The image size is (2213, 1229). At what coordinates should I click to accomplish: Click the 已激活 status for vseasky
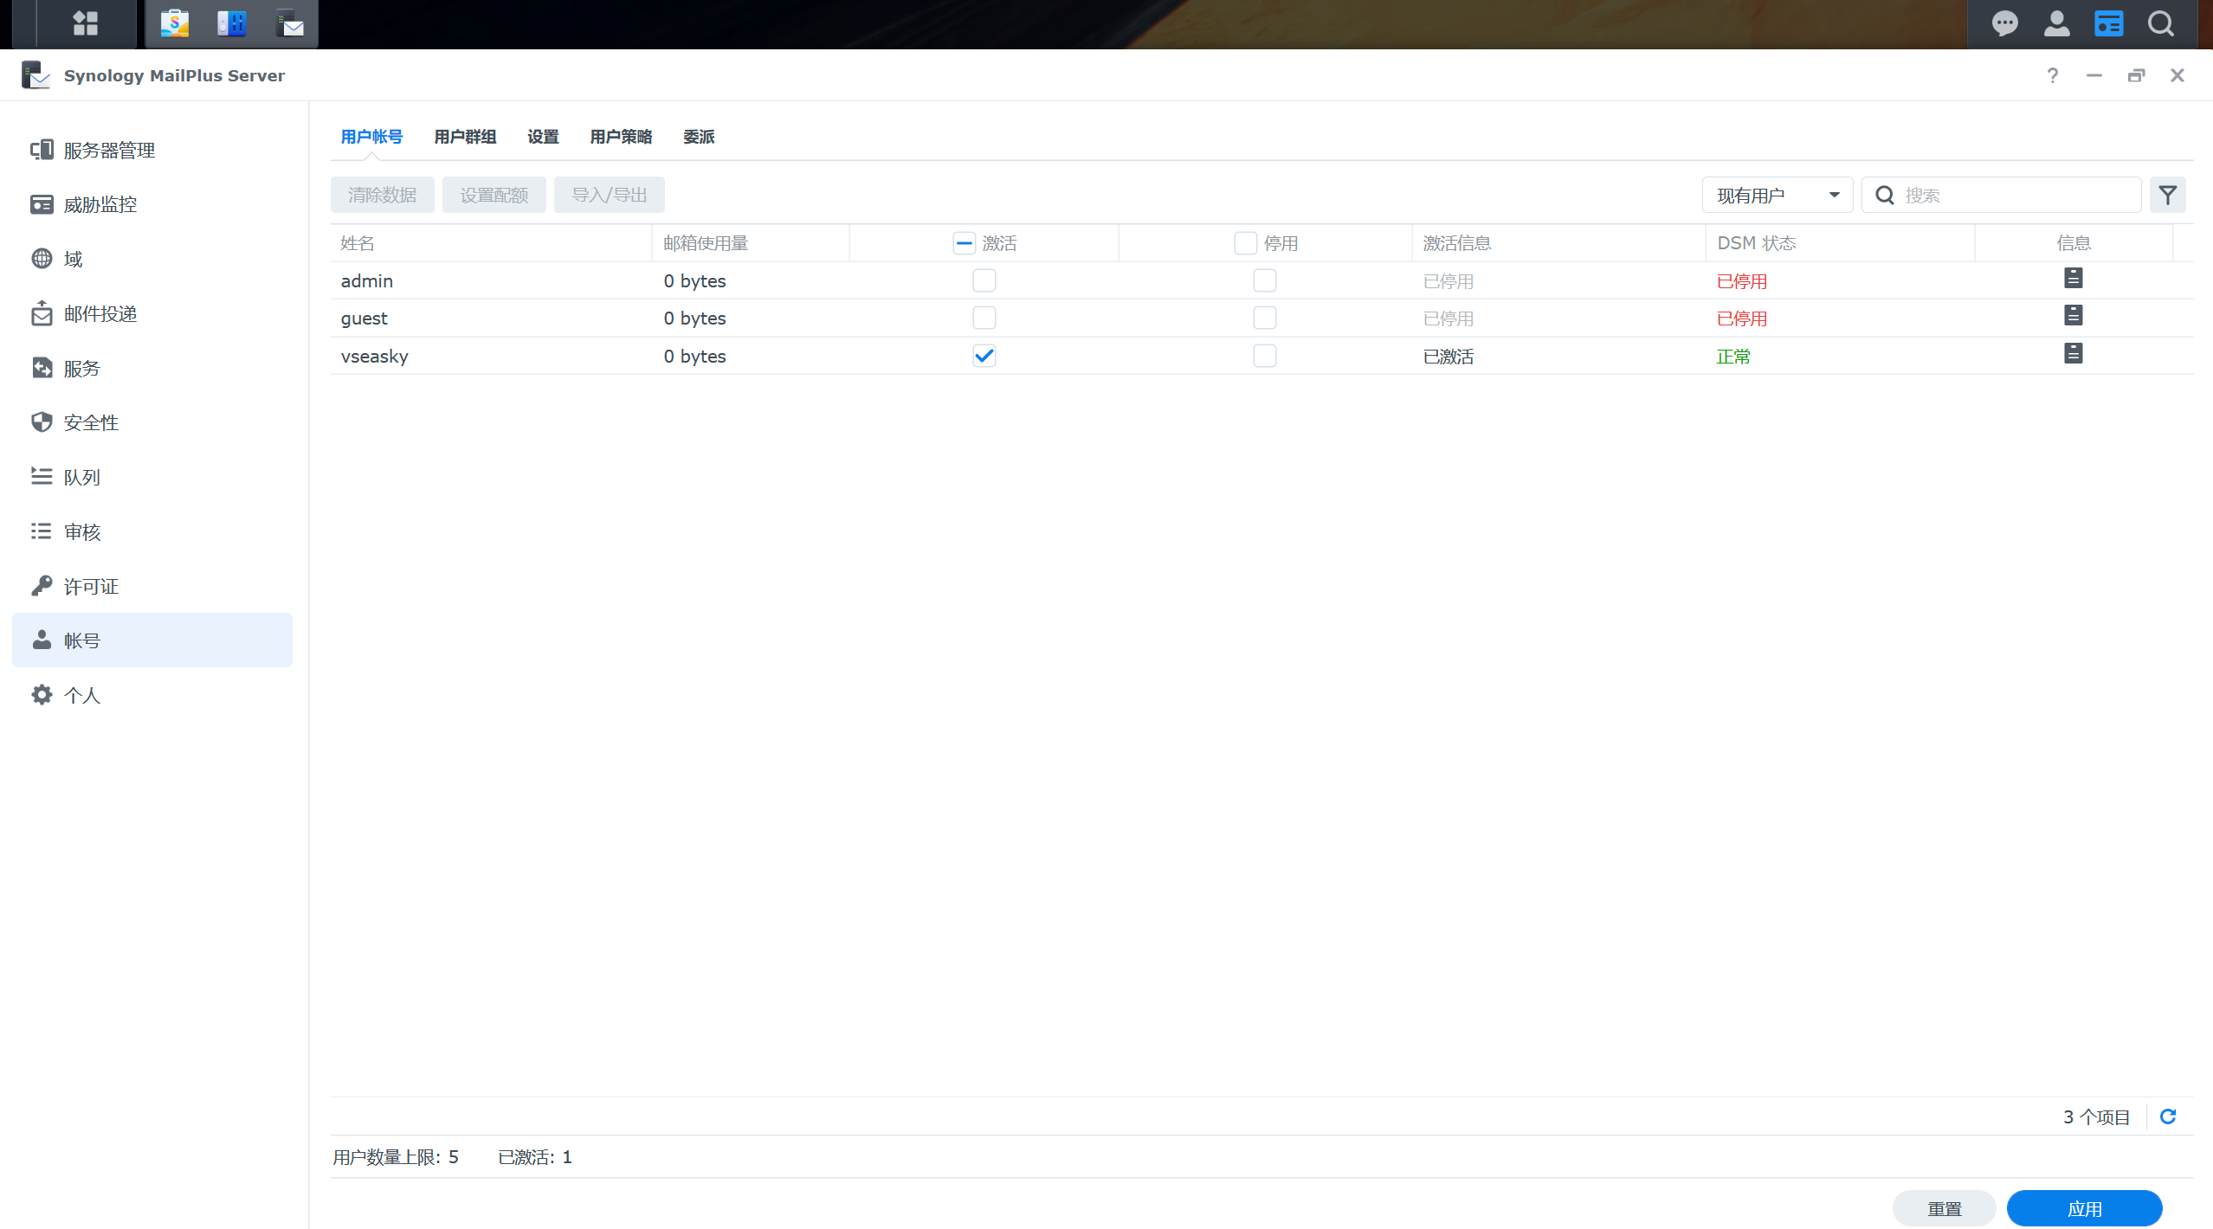(x=1448, y=357)
